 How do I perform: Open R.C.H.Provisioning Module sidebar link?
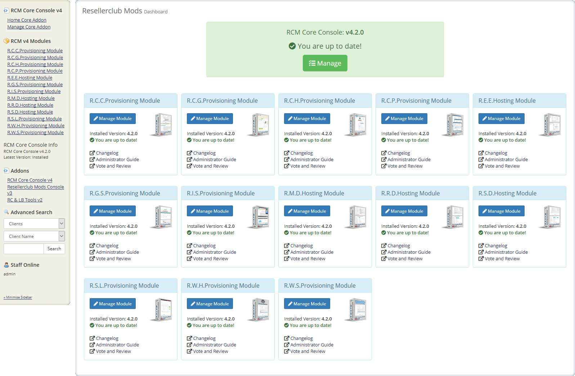tap(35, 65)
